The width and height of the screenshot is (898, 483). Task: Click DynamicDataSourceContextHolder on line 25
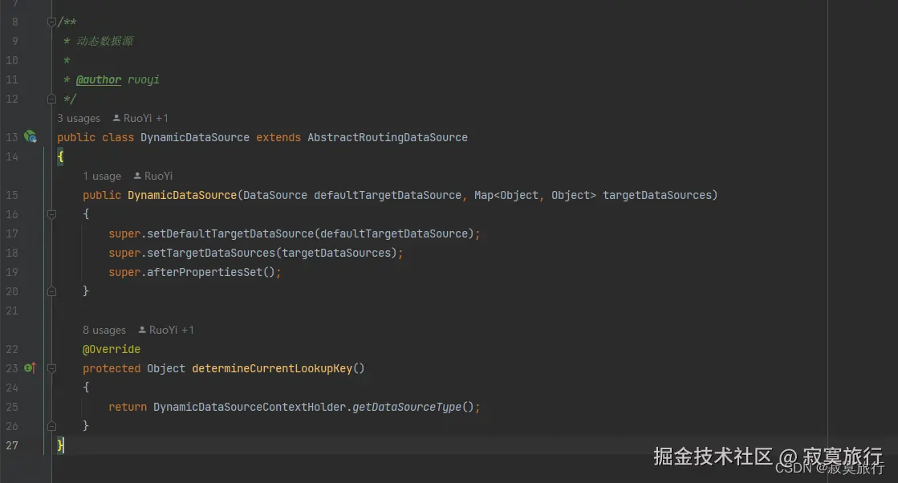coord(250,407)
